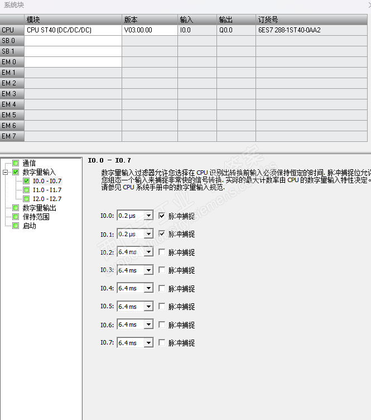Screen dimensions: 371x420
Task: Click the green icon beside 保持范围
Action: point(16,217)
